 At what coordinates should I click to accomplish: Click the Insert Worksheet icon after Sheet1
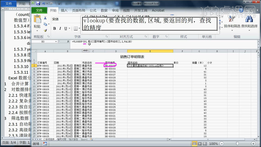pyautogui.click(x=92, y=139)
